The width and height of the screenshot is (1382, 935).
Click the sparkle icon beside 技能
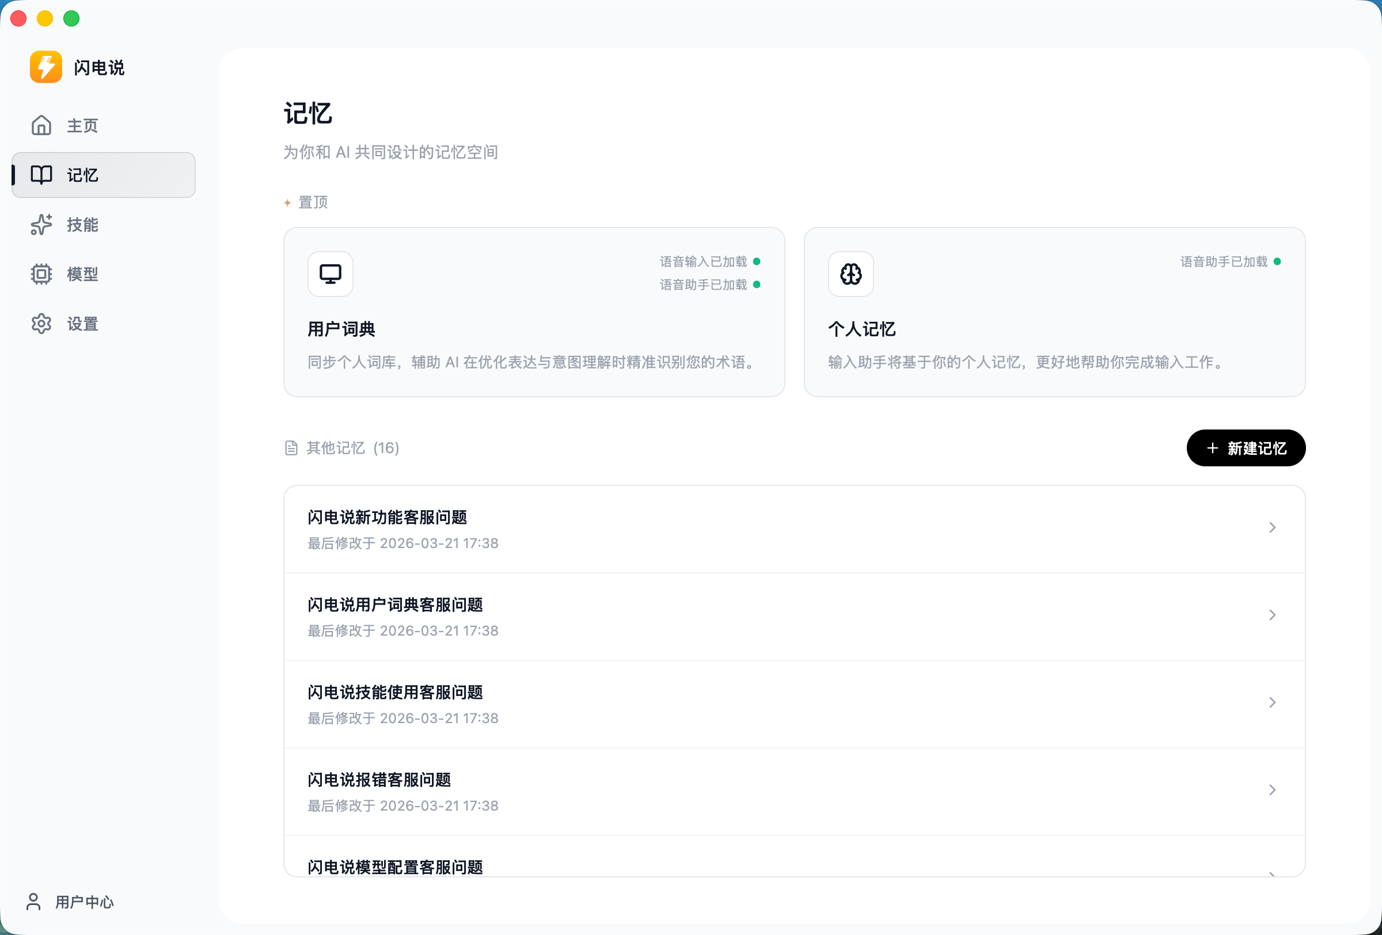click(41, 225)
